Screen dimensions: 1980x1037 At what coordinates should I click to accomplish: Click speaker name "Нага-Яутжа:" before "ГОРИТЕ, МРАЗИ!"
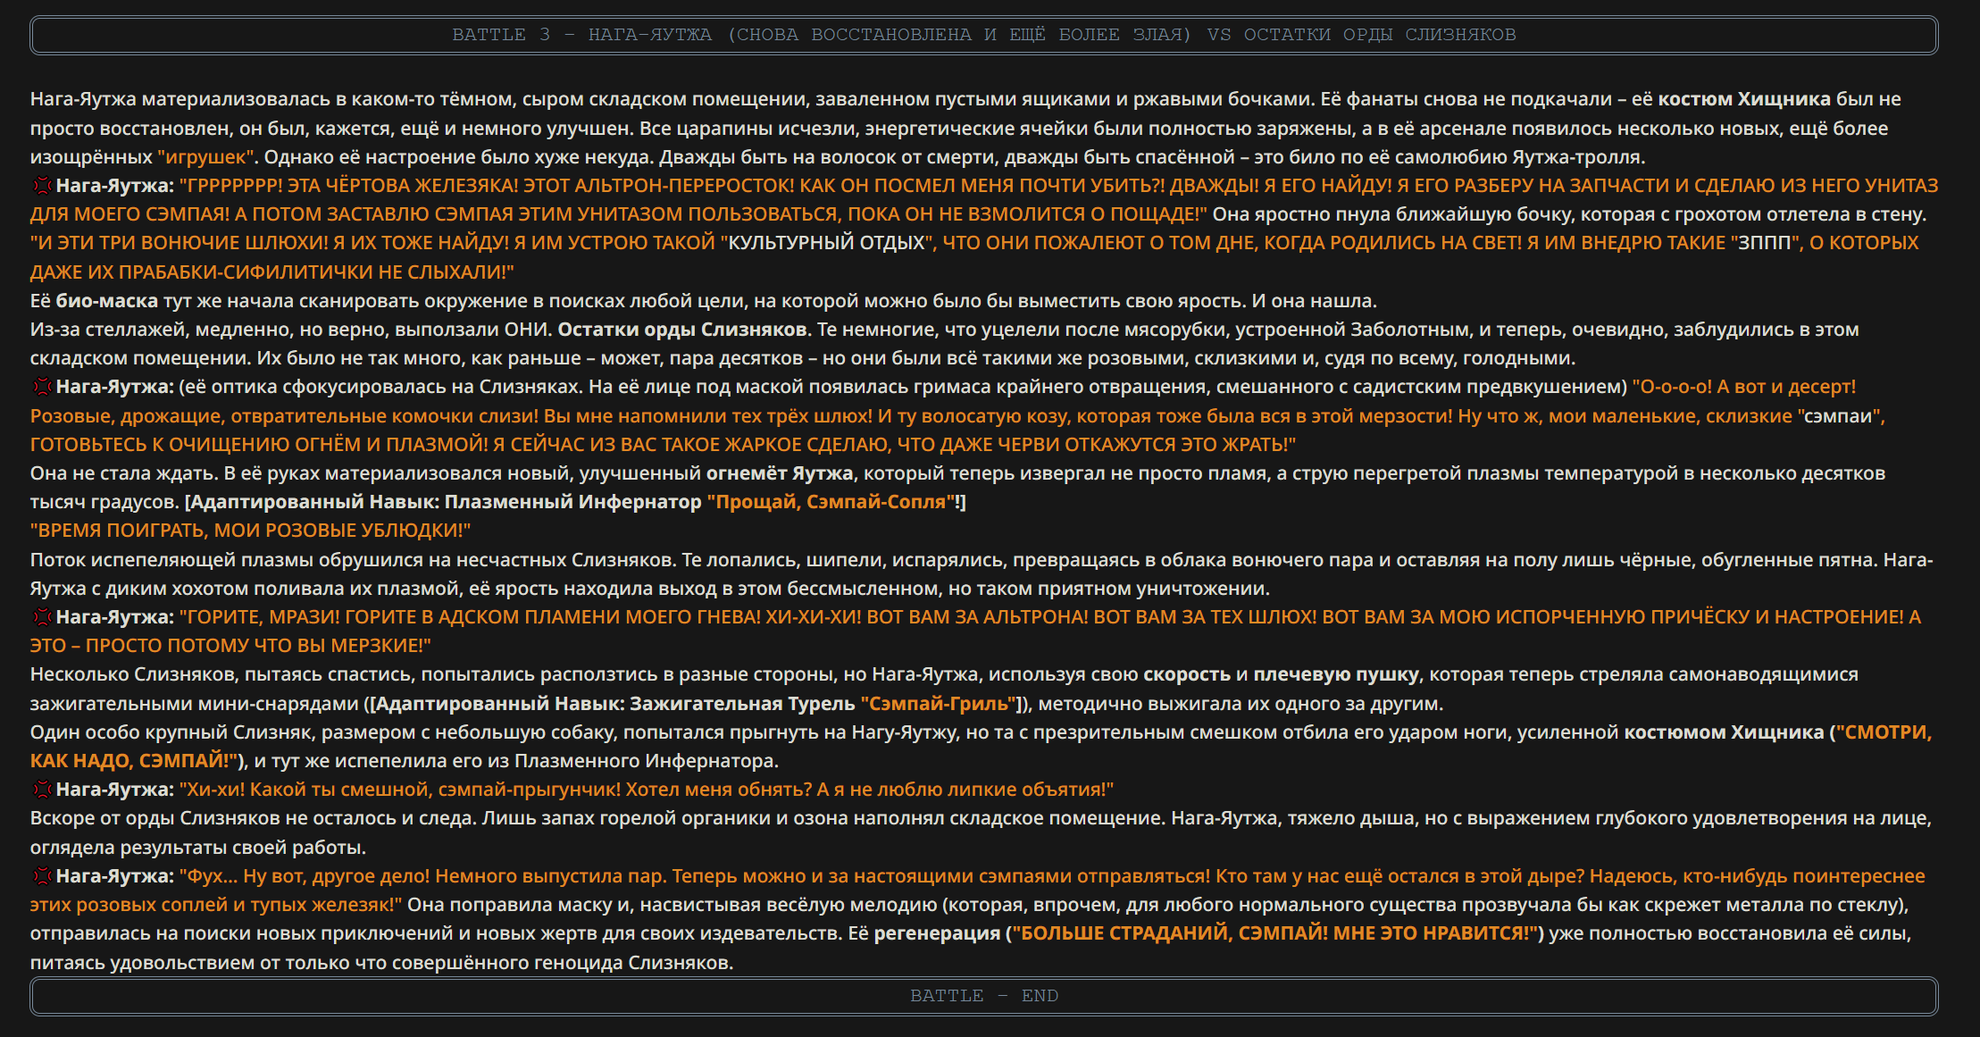(115, 617)
